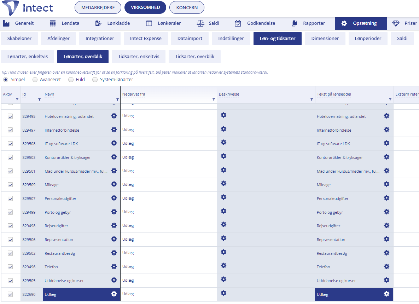Open gear icon in Navn for IT og software i DK
This screenshot has width=419, height=304.
click(x=114, y=143)
